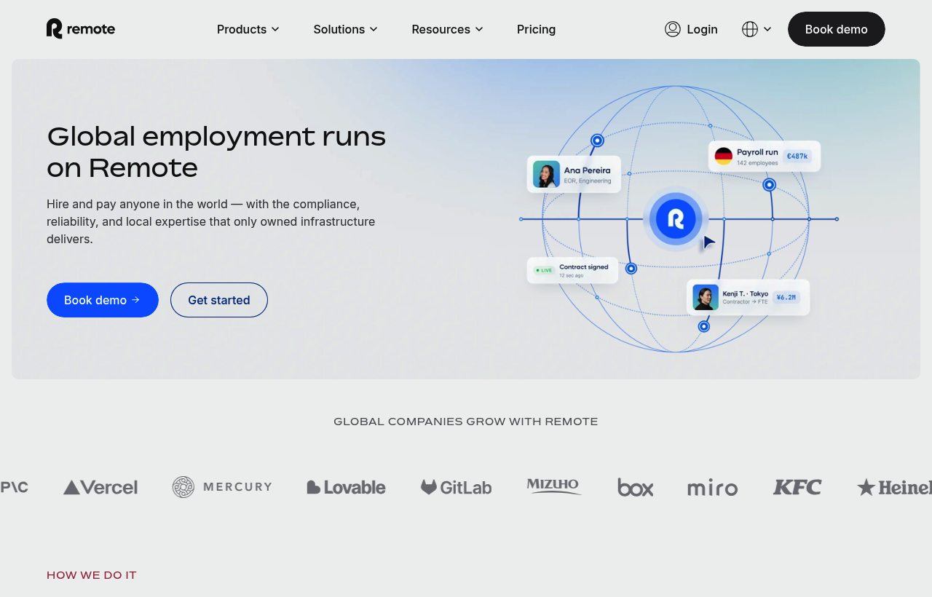Click the Heineken star logo
Screen dimensions: 932x597
(894, 487)
